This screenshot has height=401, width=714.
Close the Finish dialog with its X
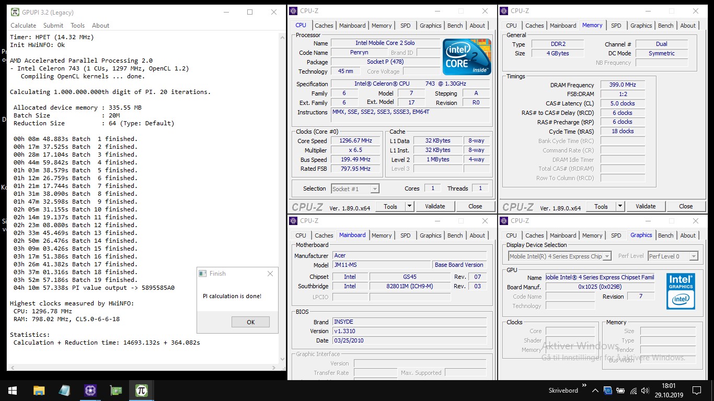pyautogui.click(x=270, y=273)
